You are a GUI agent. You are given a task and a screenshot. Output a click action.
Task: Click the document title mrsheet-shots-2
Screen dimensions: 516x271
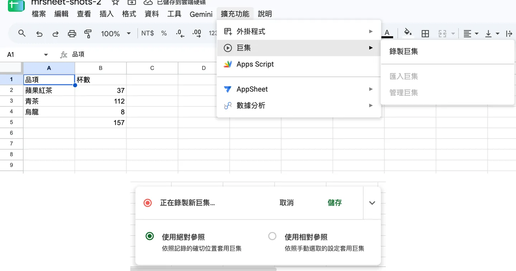(x=66, y=3)
